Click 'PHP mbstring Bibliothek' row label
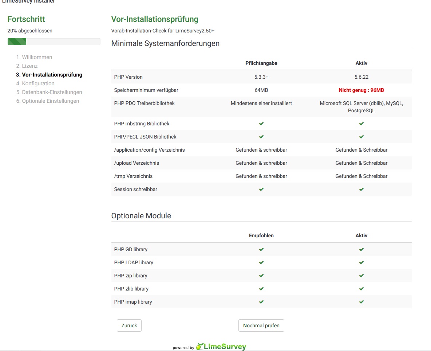431x351 pixels. pos(142,124)
